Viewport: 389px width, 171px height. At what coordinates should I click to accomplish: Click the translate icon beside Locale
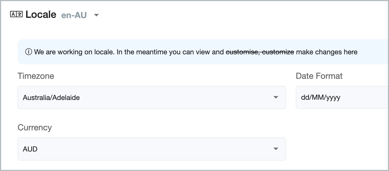(16, 14)
